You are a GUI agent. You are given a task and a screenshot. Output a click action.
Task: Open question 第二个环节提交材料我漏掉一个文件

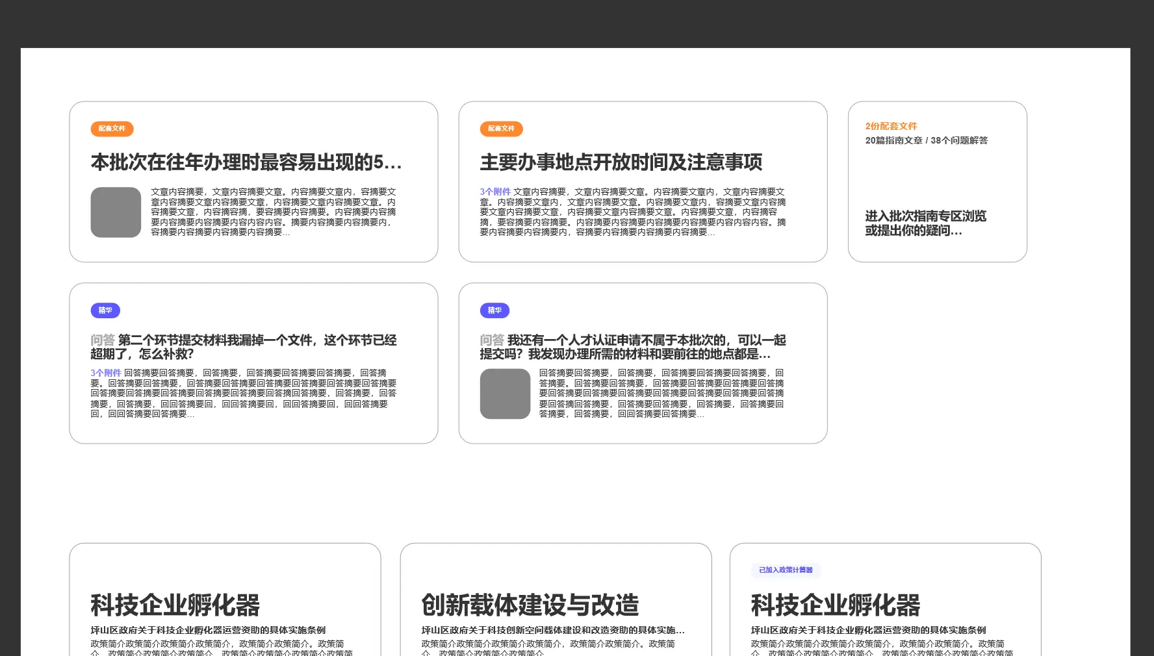coord(244,347)
